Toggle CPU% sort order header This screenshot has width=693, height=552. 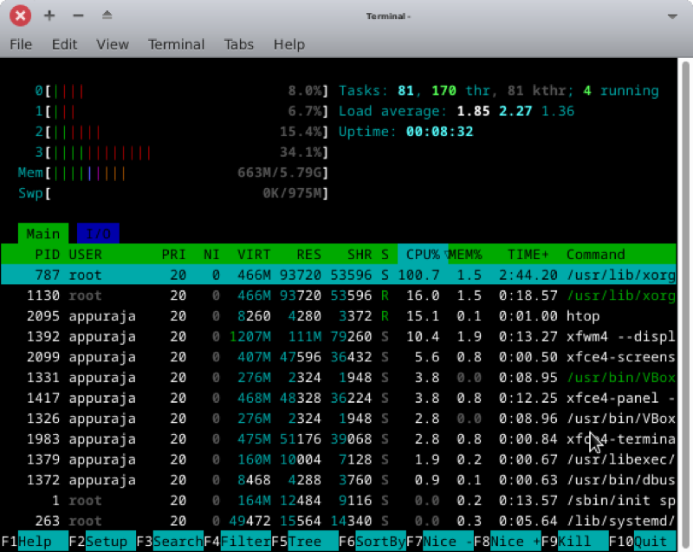(x=423, y=255)
